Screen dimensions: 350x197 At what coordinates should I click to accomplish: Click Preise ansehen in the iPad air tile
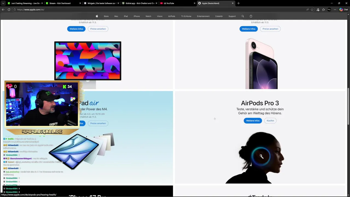[x=98, y=123]
